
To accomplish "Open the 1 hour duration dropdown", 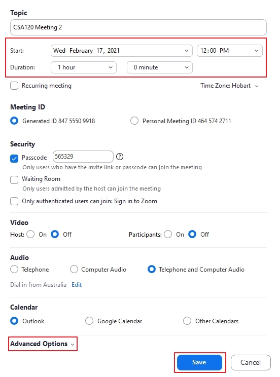I will point(84,67).
